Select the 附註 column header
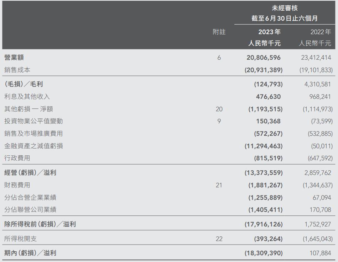This screenshot has height=262, width=338. [219, 32]
